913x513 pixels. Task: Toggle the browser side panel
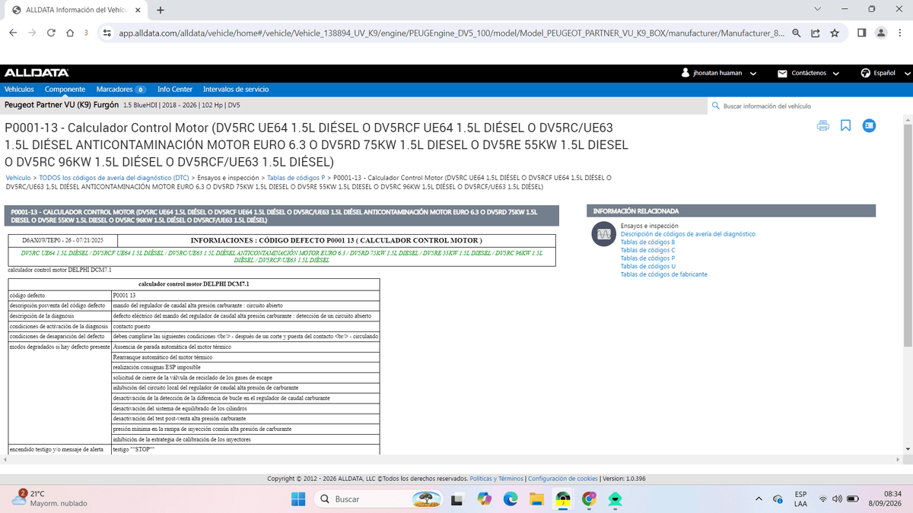click(862, 33)
